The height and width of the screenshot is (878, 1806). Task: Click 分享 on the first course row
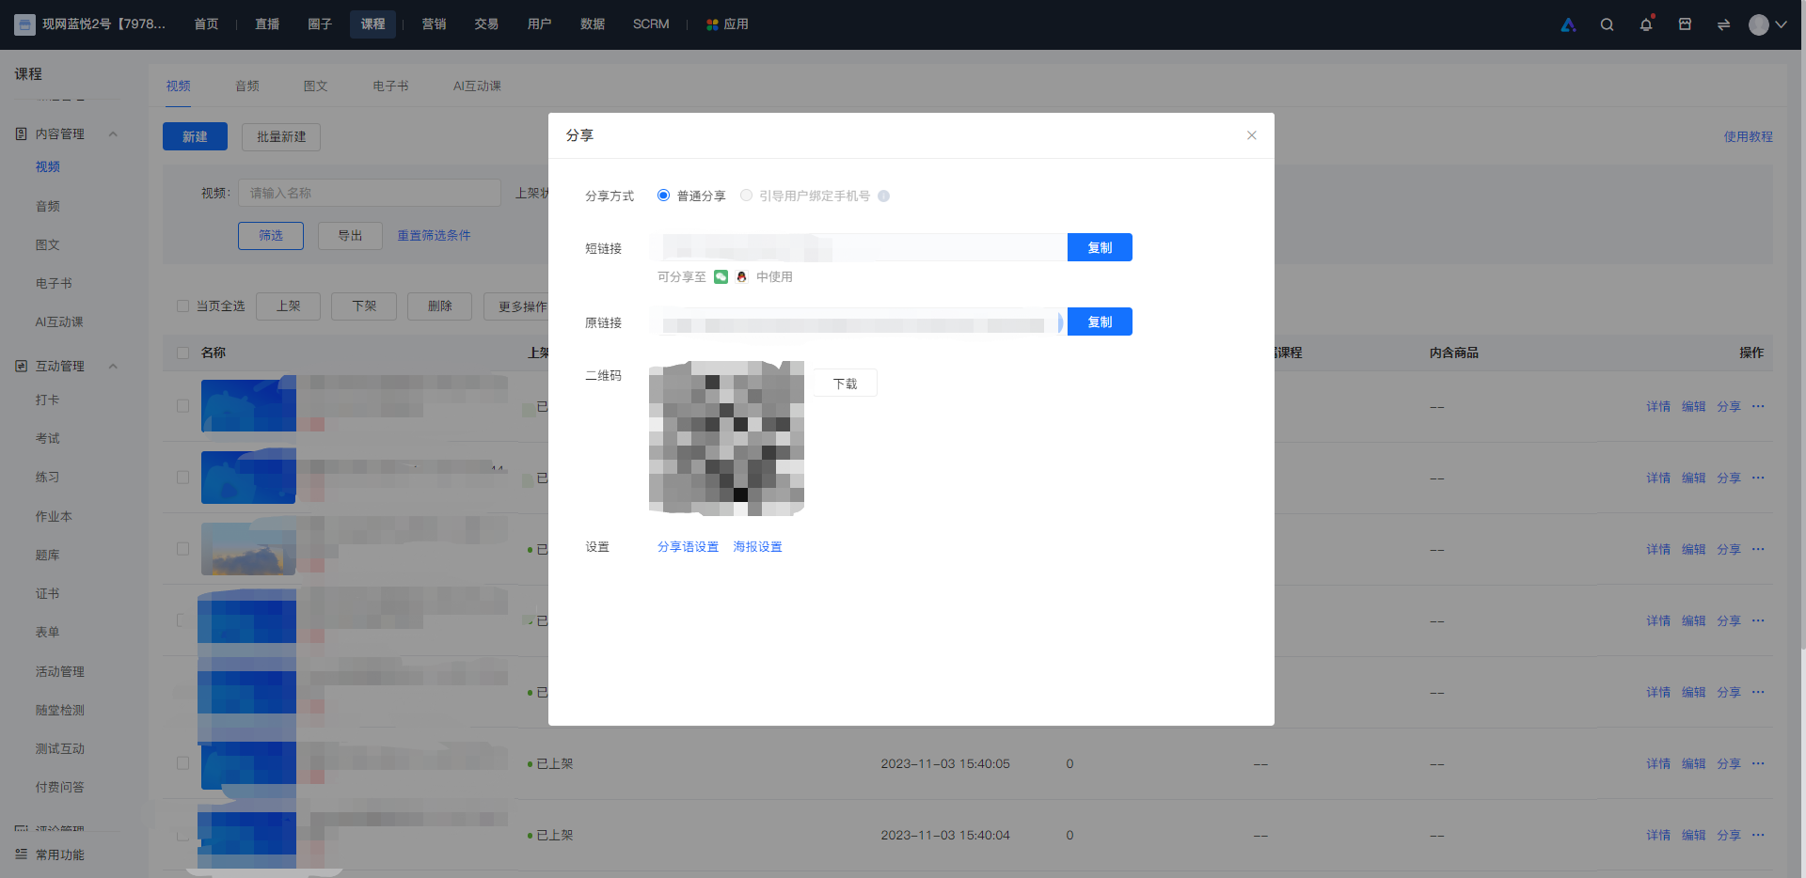coord(1729,406)
